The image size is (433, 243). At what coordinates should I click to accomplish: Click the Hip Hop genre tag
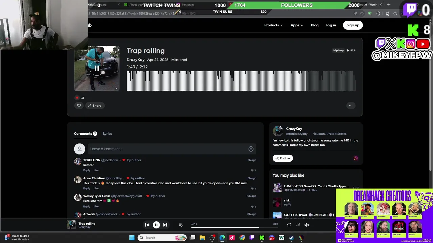click(338, 50)
